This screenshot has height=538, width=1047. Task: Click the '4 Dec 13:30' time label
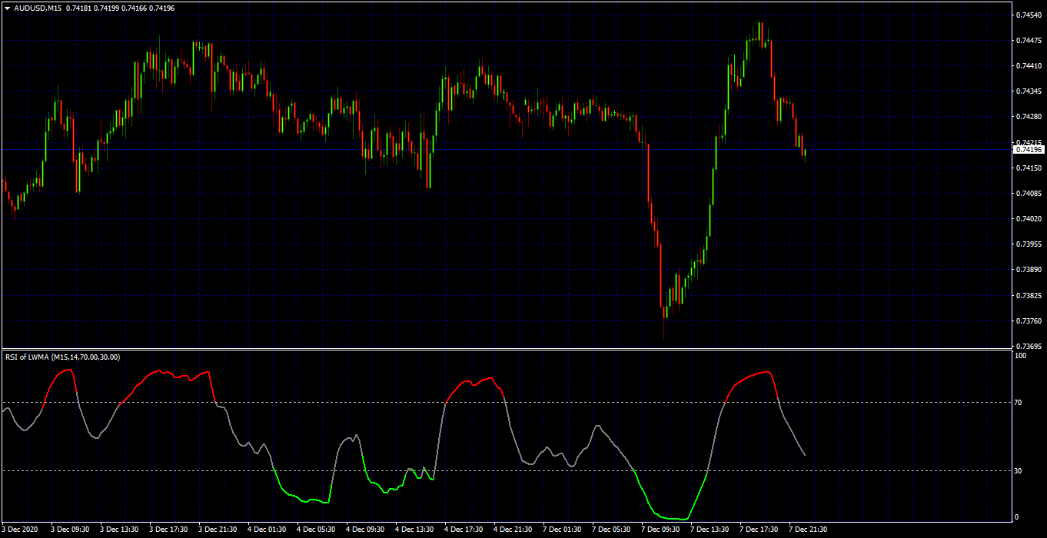(x=414, y=530)
